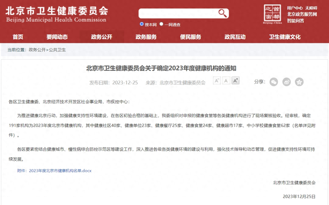This screenshot has height=205, width=329.
Task: Select the 一网通查 radio option
Action: click(x=161, y=24)
